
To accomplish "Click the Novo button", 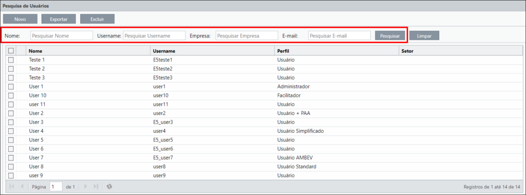I will pyautogui.click(x=20, y=19).
